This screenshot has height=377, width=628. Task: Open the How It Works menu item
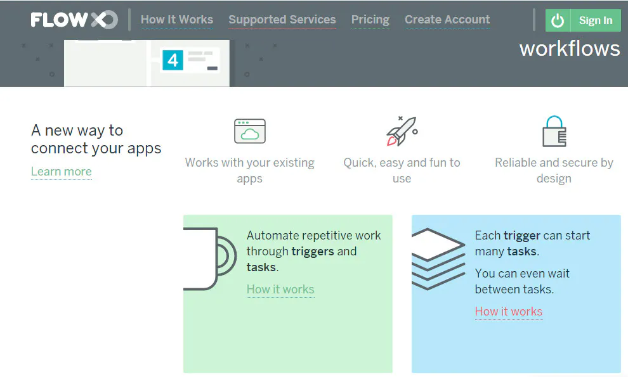177,20
